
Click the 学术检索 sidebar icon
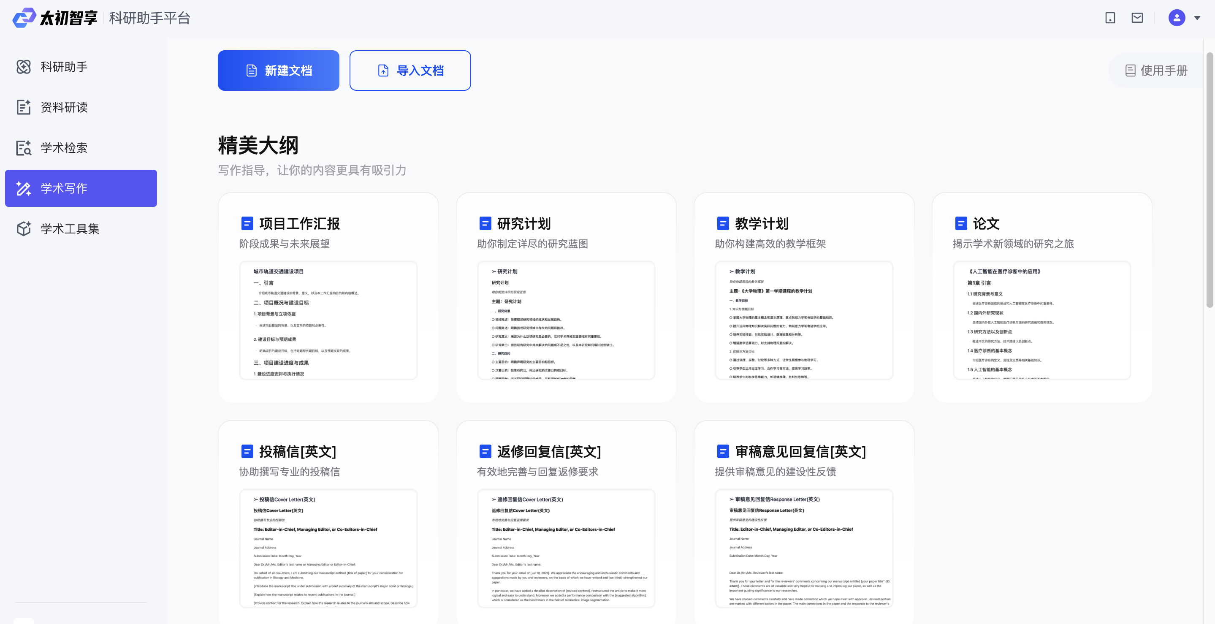click(x=24, y=148)
